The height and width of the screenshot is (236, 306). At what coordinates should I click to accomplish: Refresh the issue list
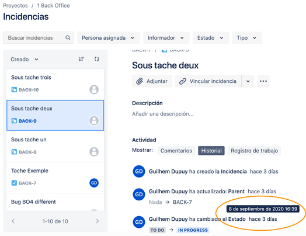pos(96,59)
